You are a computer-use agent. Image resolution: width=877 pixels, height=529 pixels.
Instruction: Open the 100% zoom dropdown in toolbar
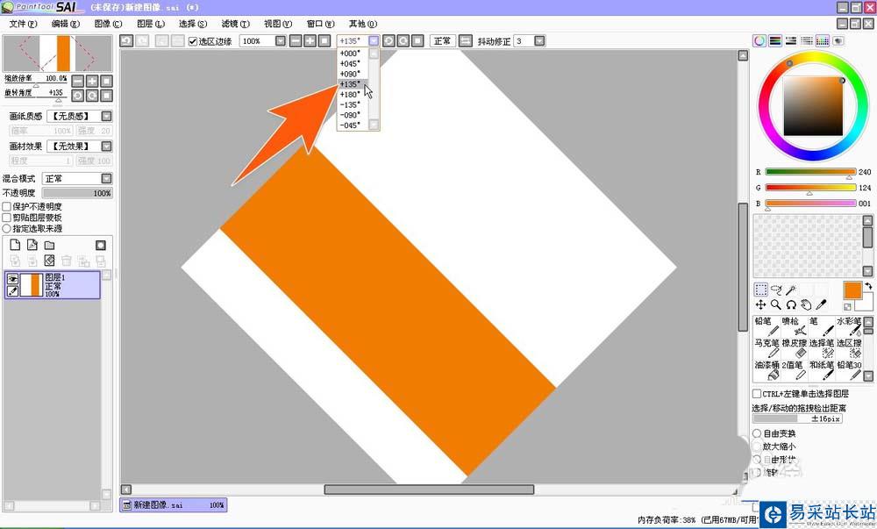click(281, 41)
